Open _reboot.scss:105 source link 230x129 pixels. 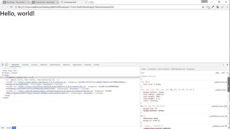point(219,106)
